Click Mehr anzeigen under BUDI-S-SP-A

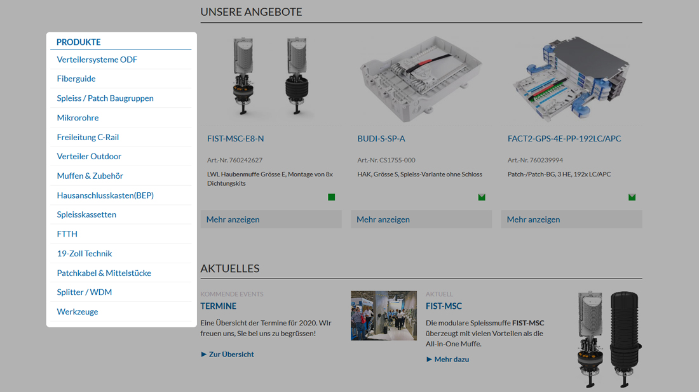pyautogui.click(x=421, y=219)
